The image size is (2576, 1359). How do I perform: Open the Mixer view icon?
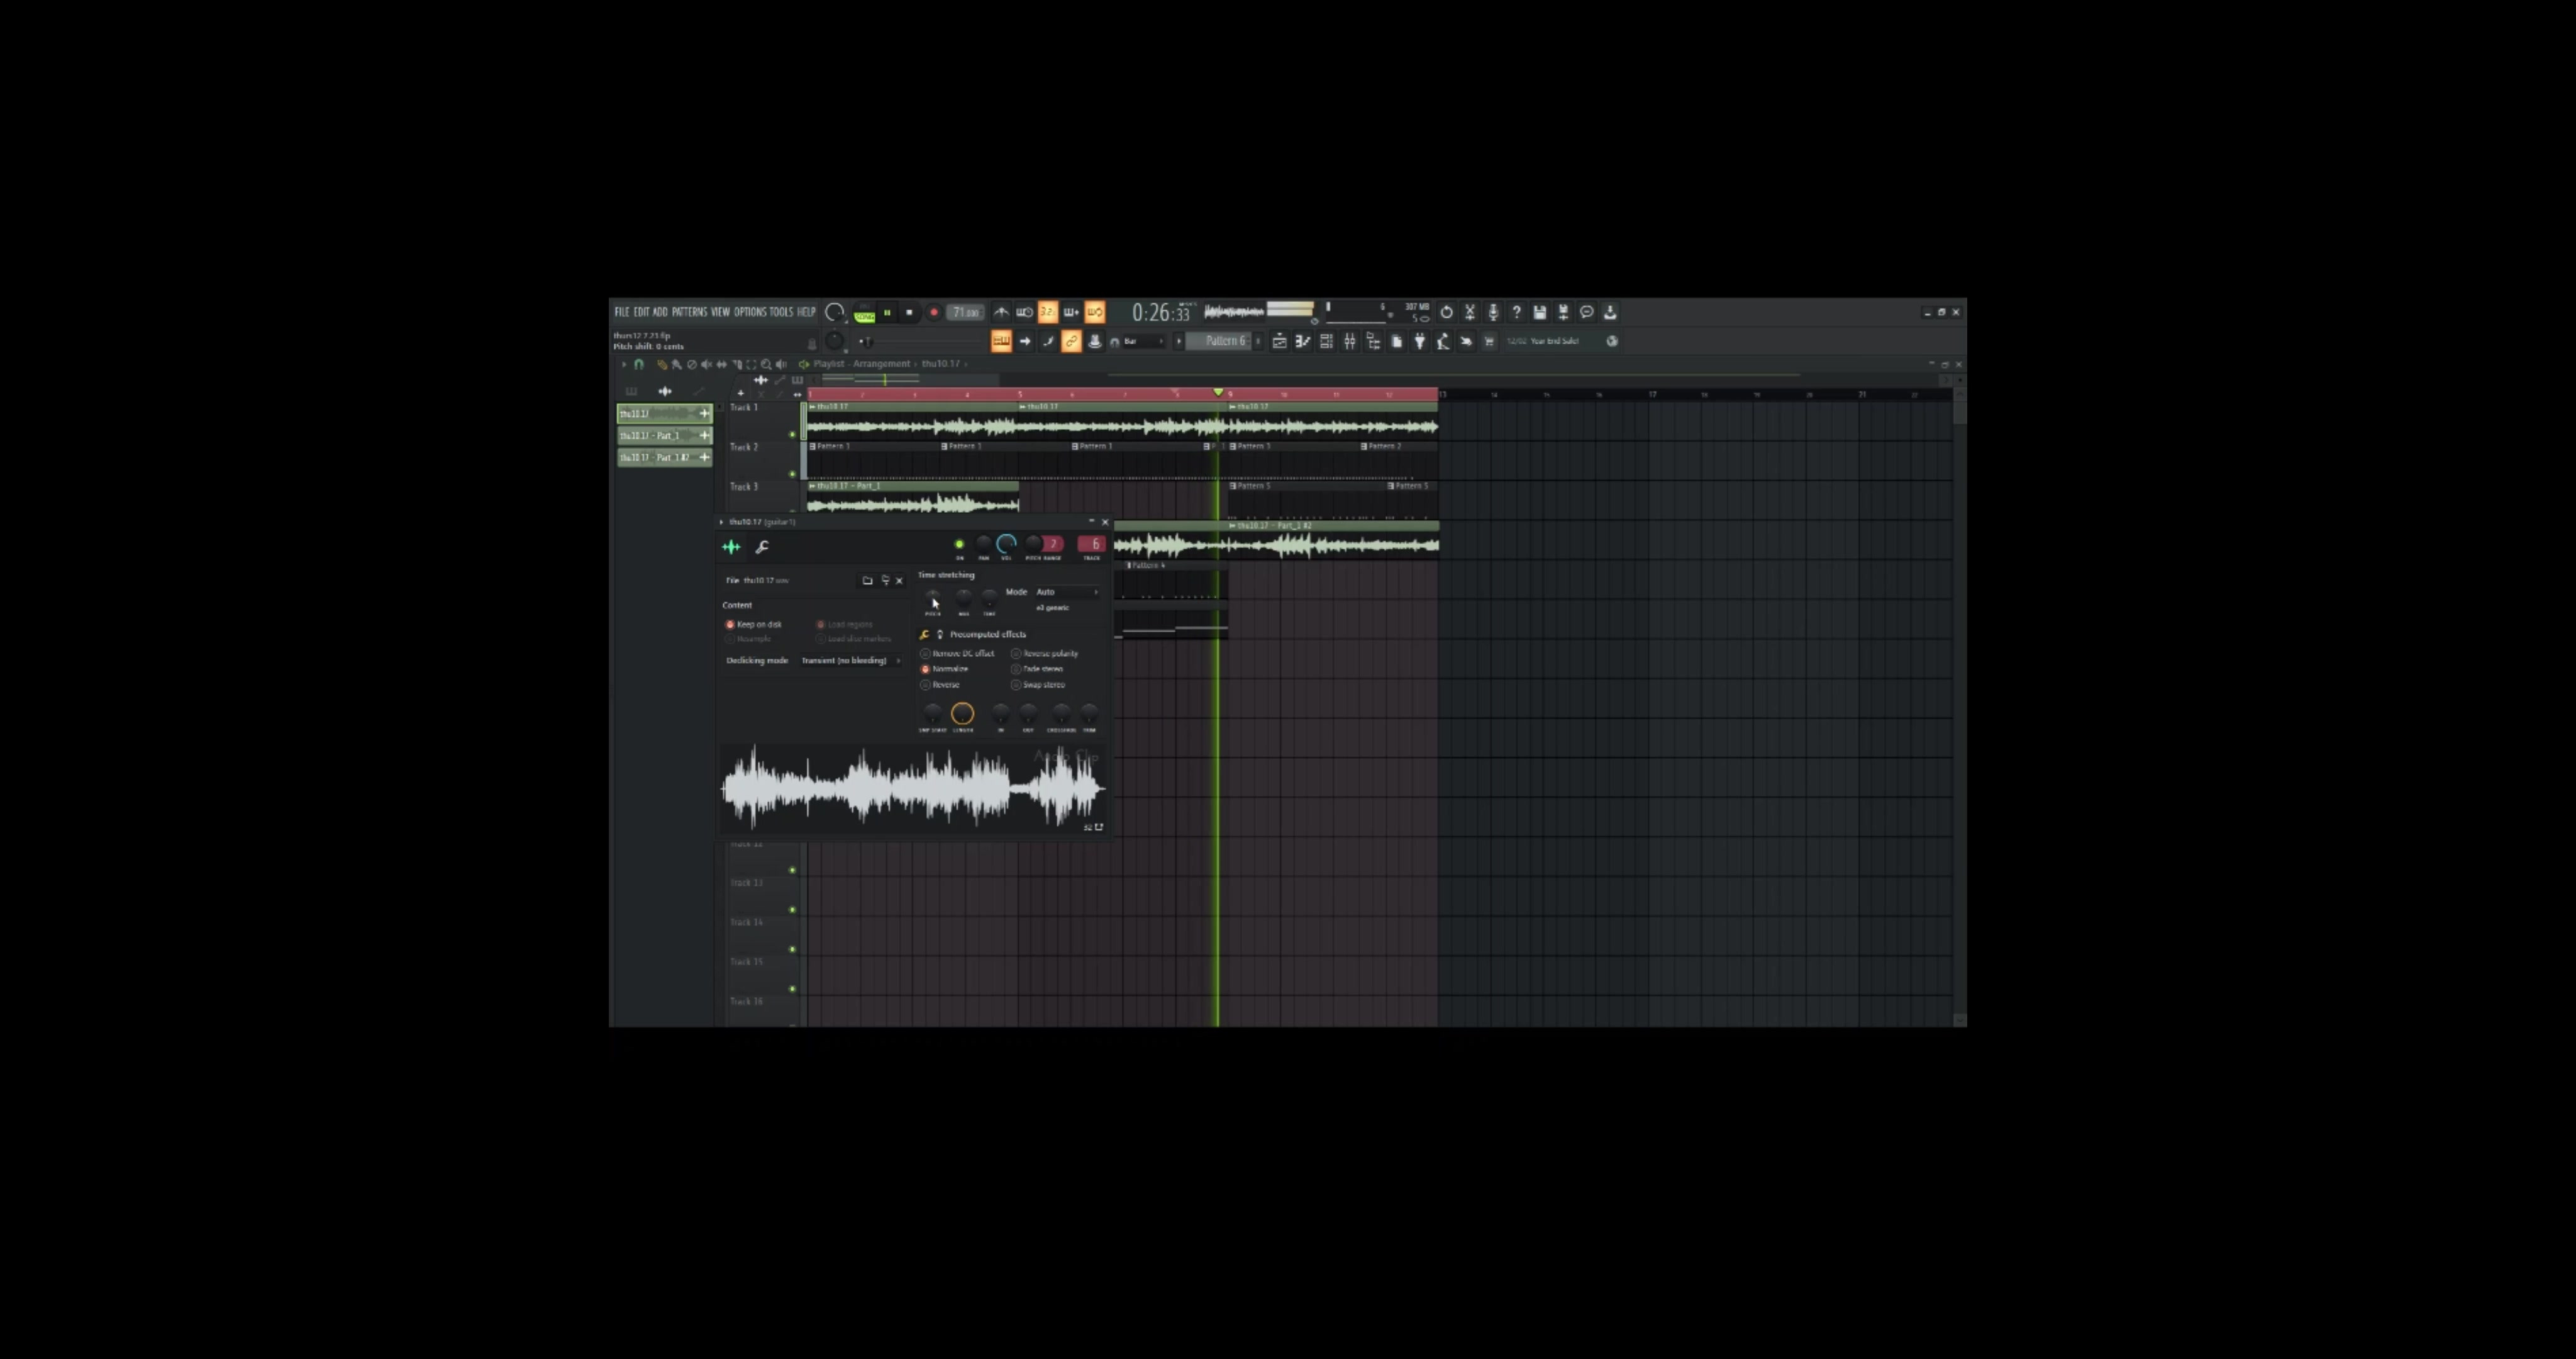coord(1350,341)
